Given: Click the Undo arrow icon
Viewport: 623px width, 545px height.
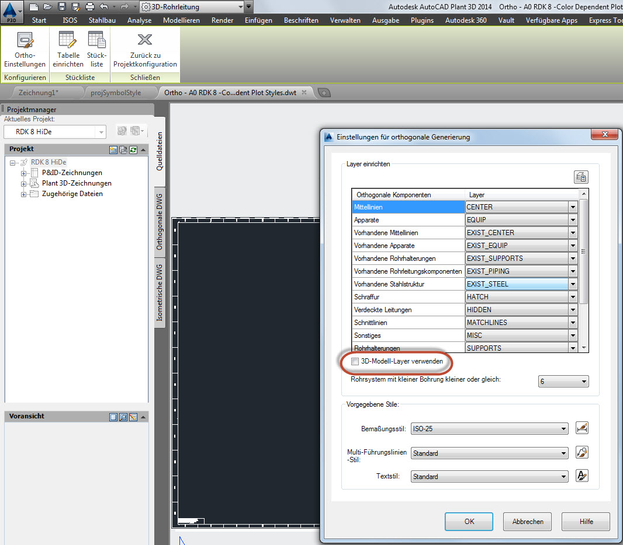Looking at the screenshot, I should tap(103, 7).
